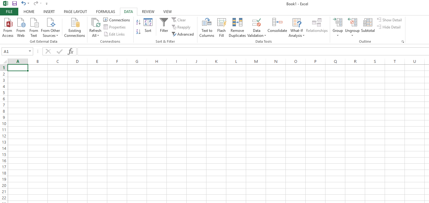Toggle the Filter funnel
This screenshot has width=429, height=203.
click(164, 25)
